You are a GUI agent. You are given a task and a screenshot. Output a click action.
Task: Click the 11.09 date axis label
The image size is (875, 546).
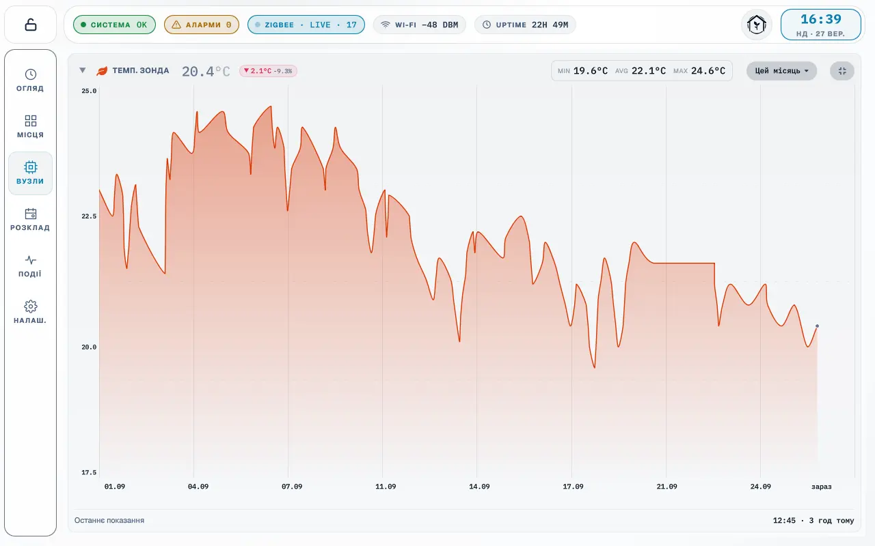[x=386, y=487]
